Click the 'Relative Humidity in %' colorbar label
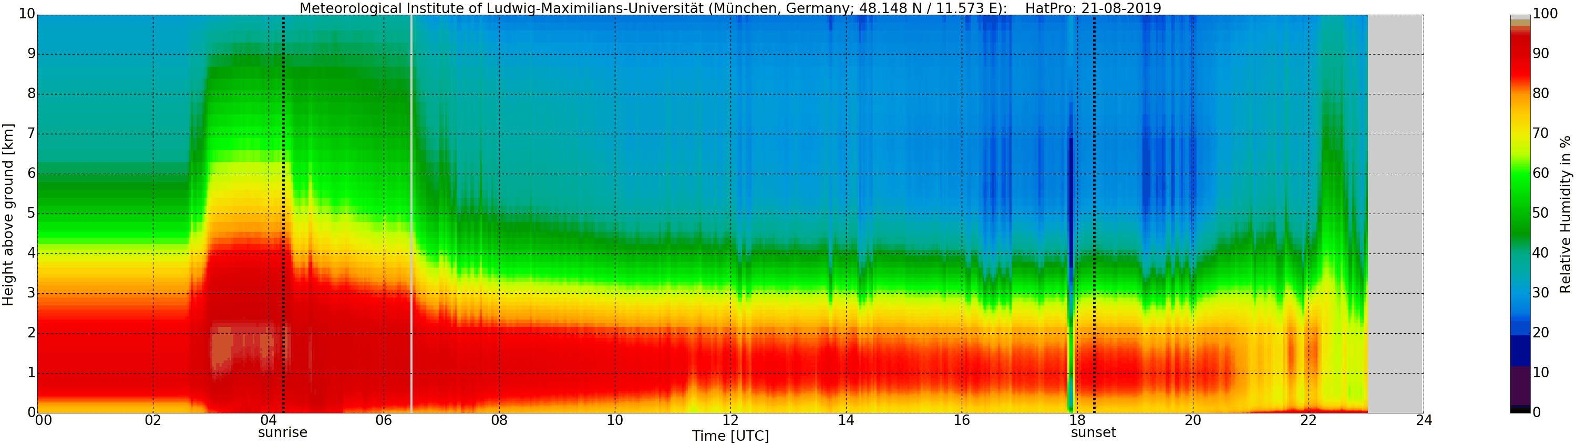The image size is (1576, 446). coord(1565,214)
